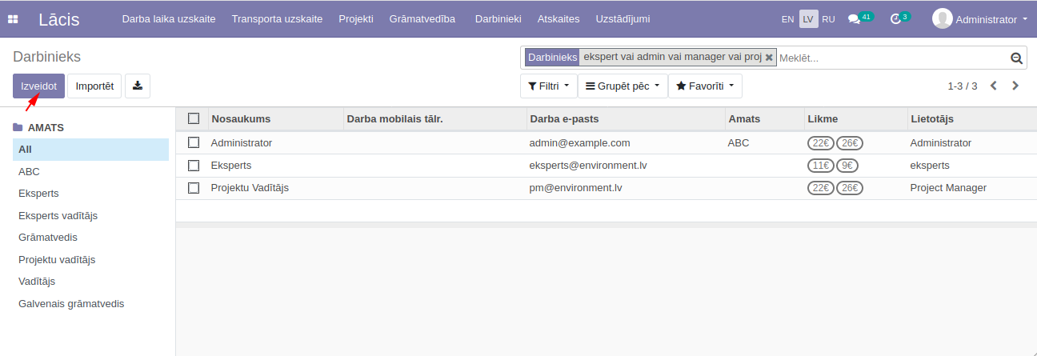Remove the Darbinieks search filter tag
The image size is (1037, 356).
(x=769, y=58)
